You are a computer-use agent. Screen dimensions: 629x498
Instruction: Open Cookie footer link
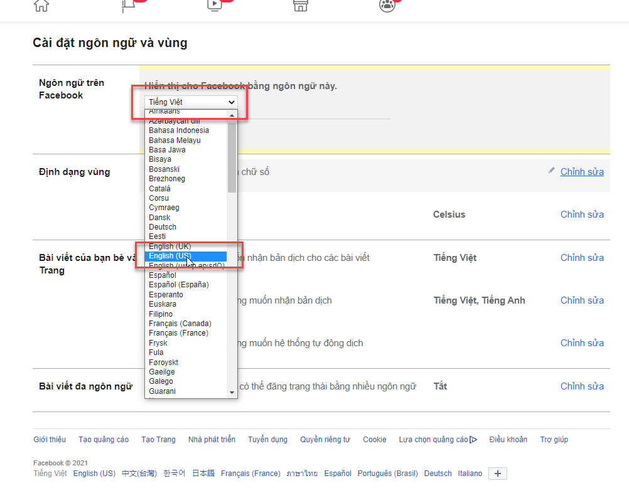375,440
